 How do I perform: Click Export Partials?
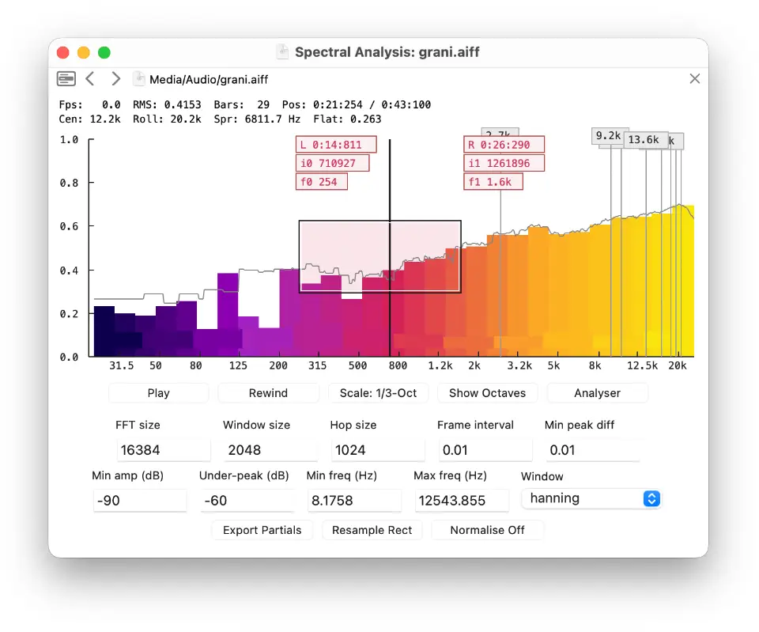[262, 530]
